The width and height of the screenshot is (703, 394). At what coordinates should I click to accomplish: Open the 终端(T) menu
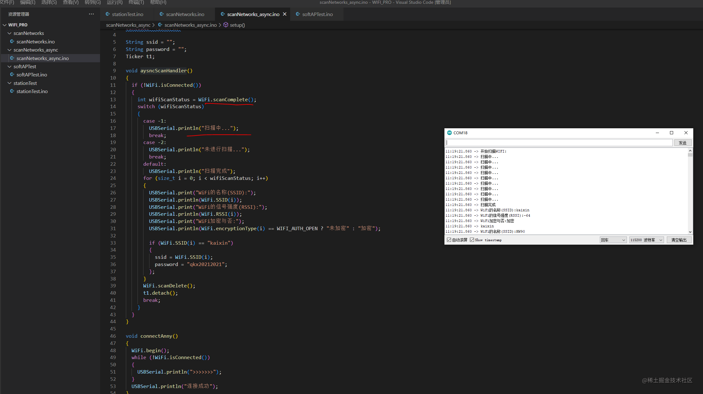coord(136,3)
